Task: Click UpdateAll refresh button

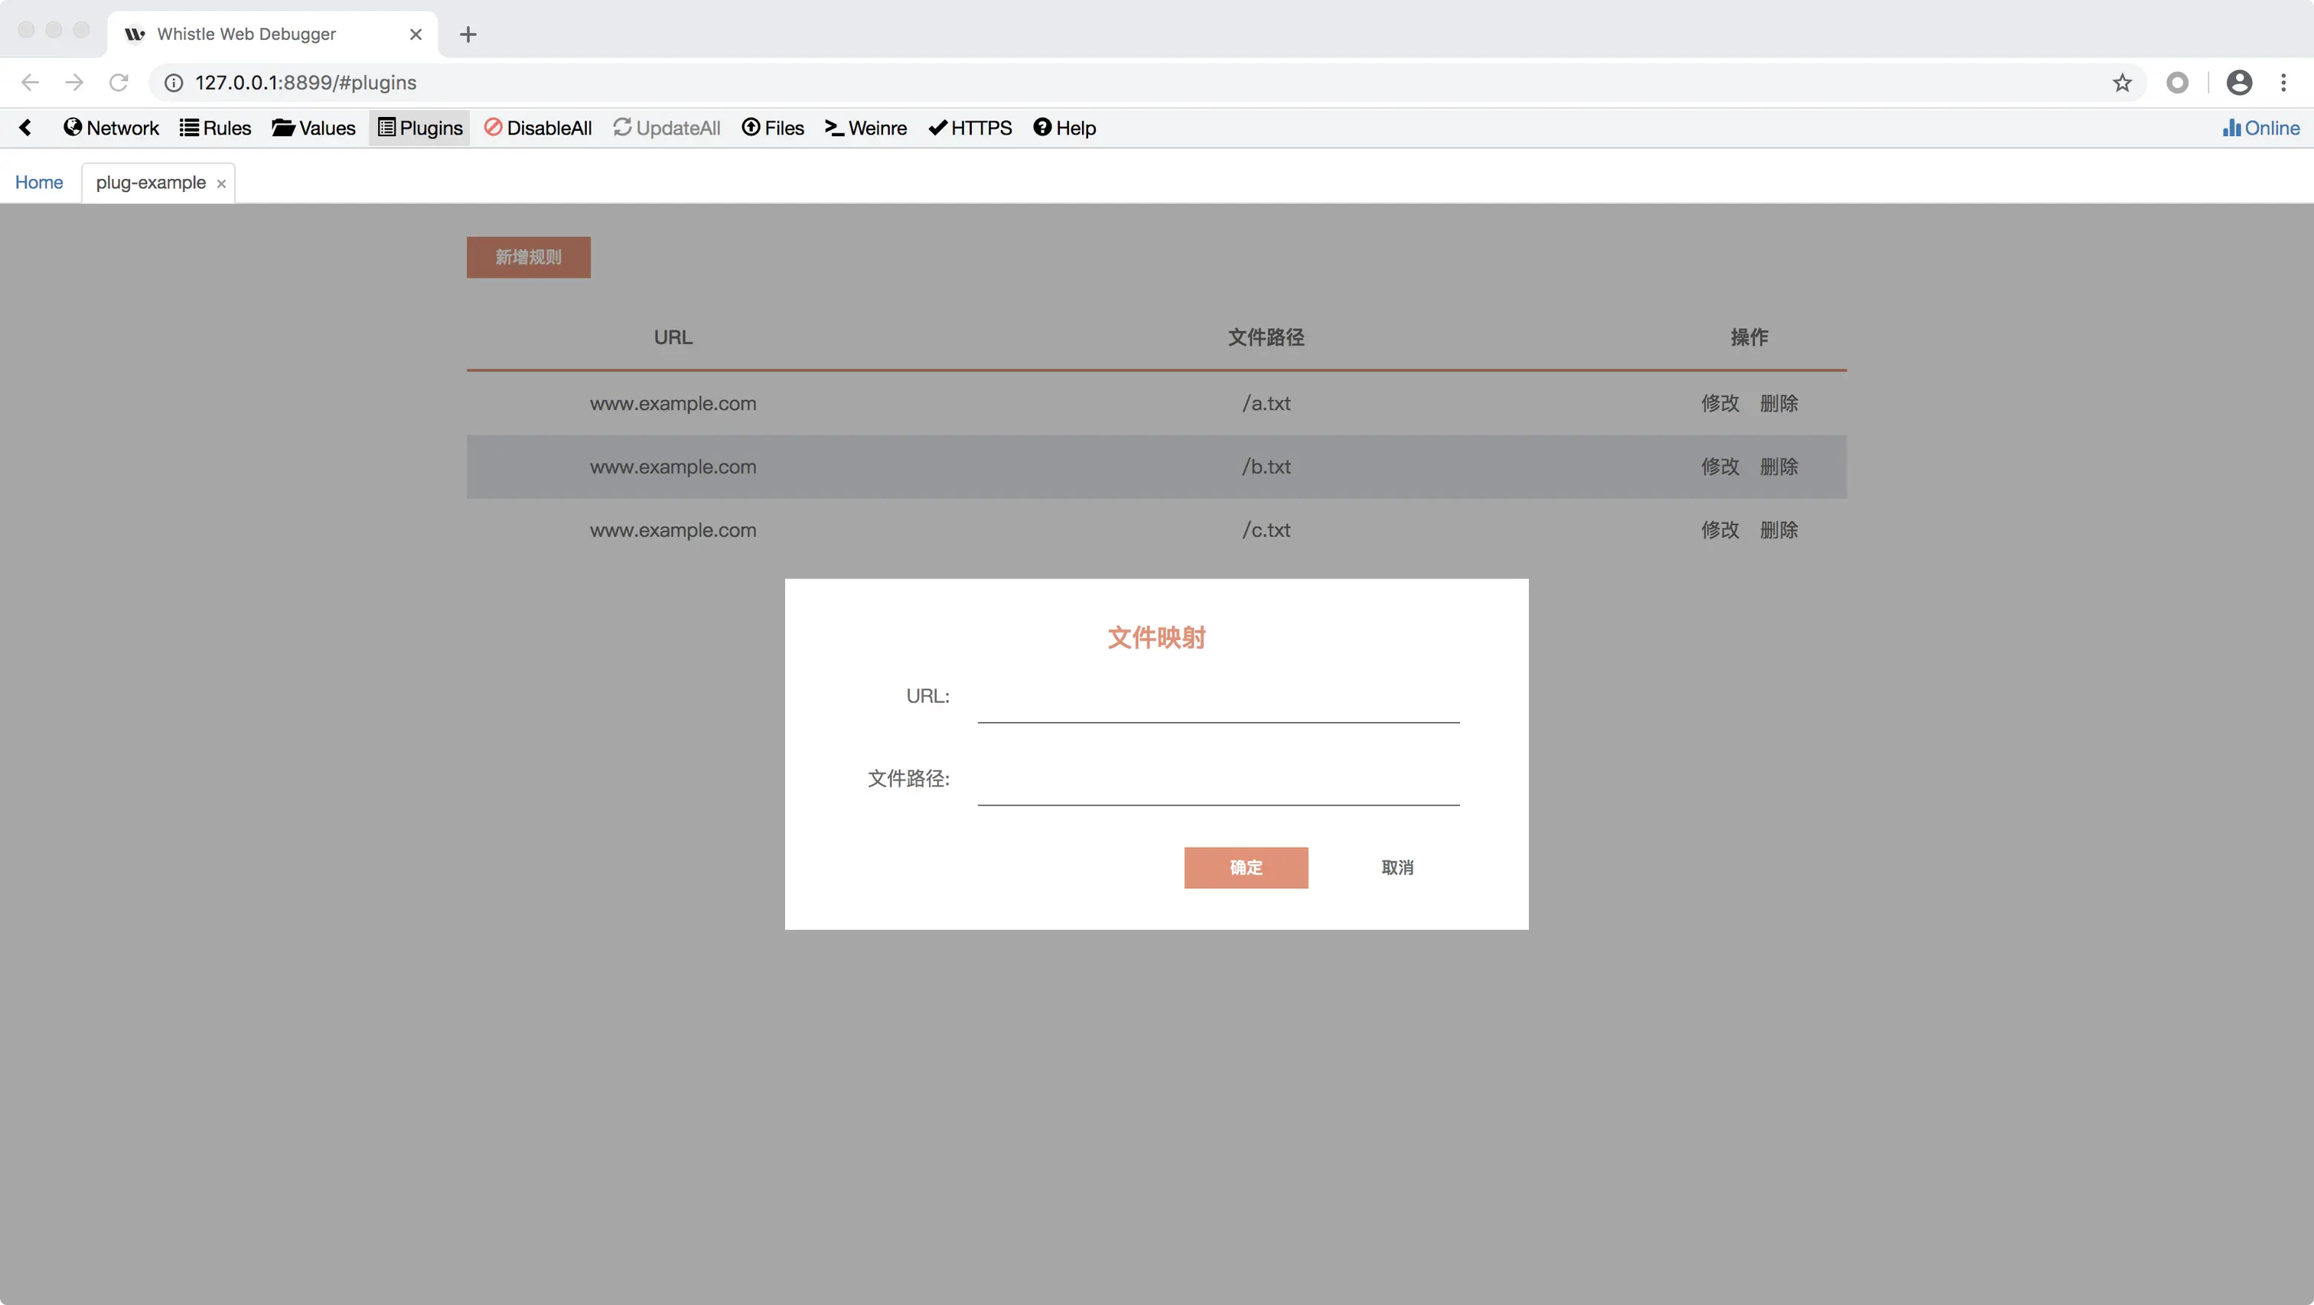Action: click(666, 128)
